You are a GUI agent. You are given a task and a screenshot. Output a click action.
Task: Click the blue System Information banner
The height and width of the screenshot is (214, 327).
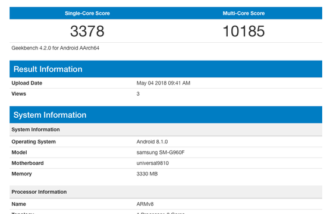166,115
